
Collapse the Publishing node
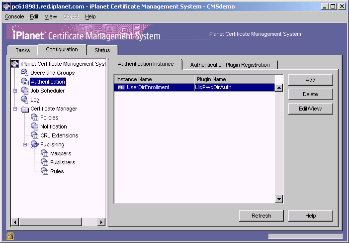point(25,145)
